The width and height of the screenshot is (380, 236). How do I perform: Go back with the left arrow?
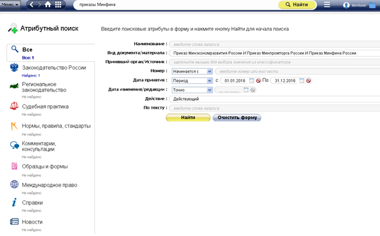pyautogui.click(x=32, y=4)
